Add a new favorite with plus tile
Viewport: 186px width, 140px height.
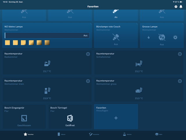[116, 118]
